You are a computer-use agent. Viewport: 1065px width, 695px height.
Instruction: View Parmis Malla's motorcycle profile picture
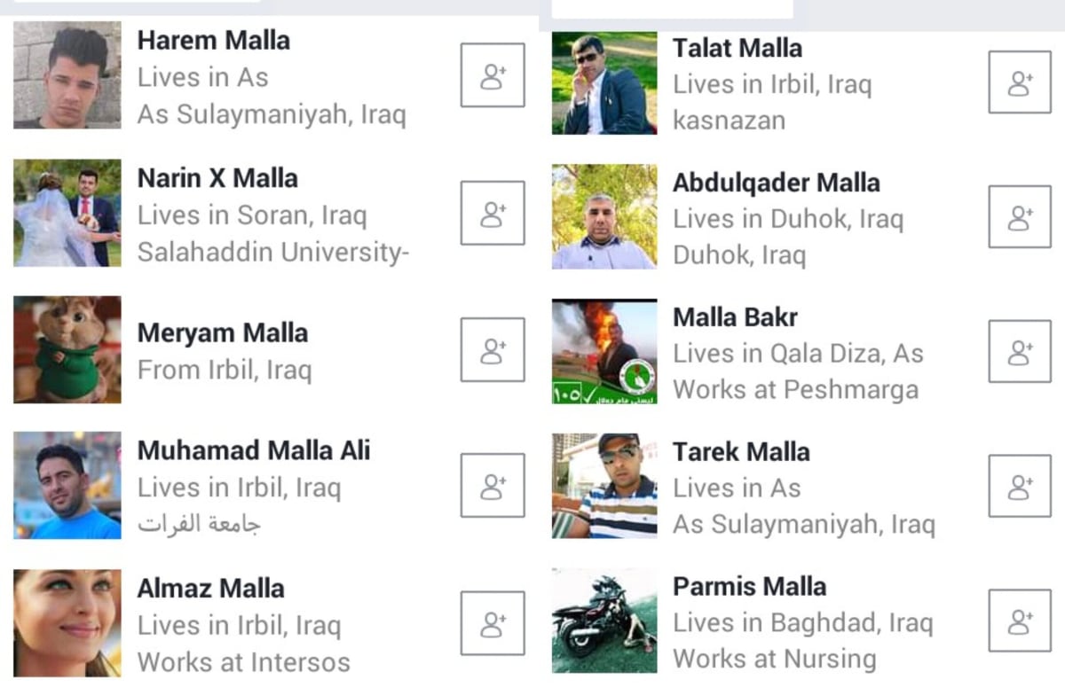(x=604, y=621)
